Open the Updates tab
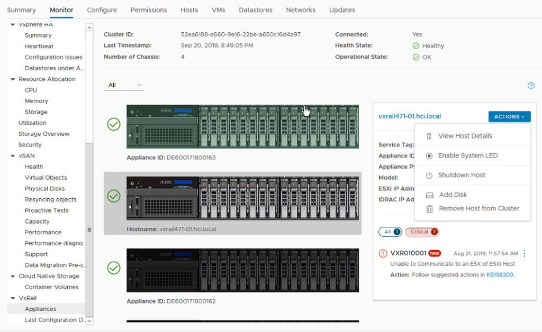542x332 pixels. 342,10
